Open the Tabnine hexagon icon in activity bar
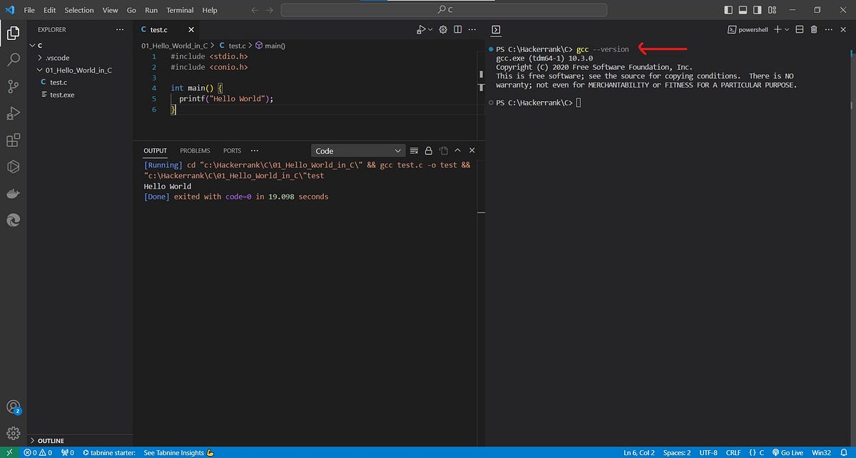Screen dimensions: 856x458 tap(13, 167)
